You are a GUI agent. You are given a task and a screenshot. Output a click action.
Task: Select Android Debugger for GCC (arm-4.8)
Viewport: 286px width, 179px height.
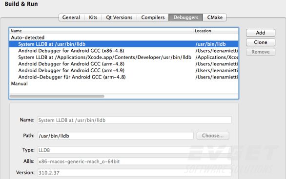point(123,64)
